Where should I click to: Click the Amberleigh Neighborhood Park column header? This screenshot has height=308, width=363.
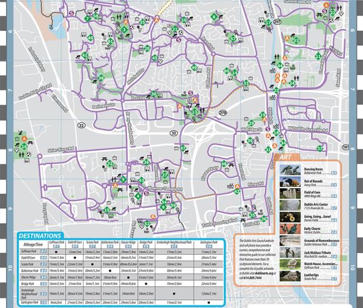pyautogui.click(x=174, y=243)
